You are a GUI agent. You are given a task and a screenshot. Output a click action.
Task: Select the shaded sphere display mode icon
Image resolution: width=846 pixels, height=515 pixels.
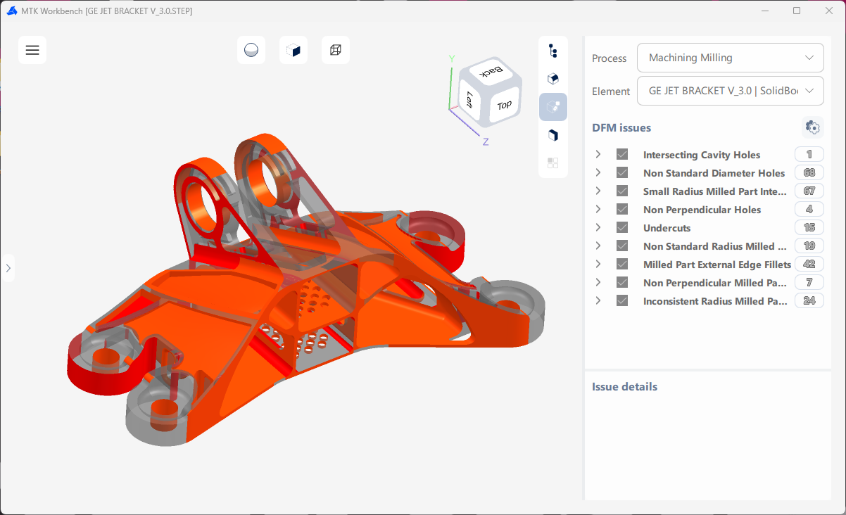click(x=251, y=50)
